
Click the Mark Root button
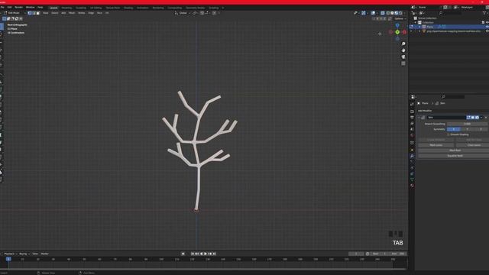coord(455,150)
